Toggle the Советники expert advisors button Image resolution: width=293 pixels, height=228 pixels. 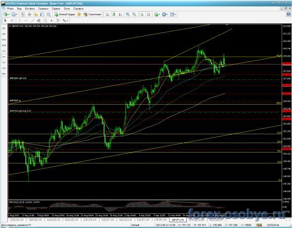click(x=93, y=14)
